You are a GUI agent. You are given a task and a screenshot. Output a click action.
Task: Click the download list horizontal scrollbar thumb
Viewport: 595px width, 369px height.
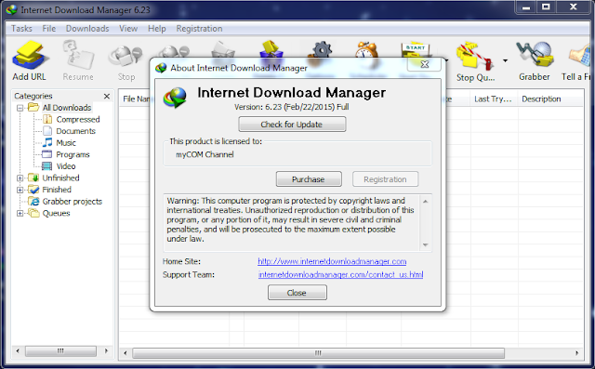coord(318,353)
